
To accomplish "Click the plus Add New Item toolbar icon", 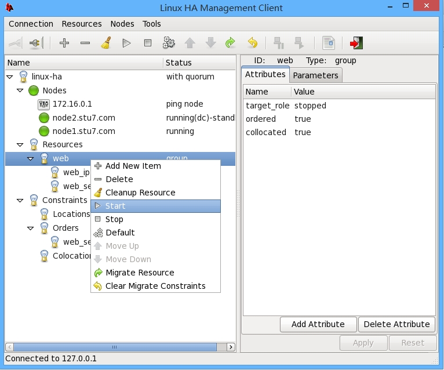I will click(x=64, y=43).
